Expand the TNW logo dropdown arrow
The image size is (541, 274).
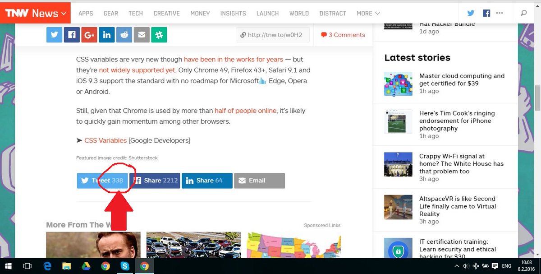(x=64, y=14)
